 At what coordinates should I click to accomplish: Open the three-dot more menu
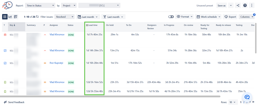point(252,5)
